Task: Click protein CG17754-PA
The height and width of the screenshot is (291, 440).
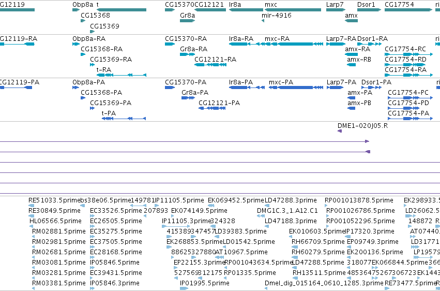Action: [x=410, y=119]
